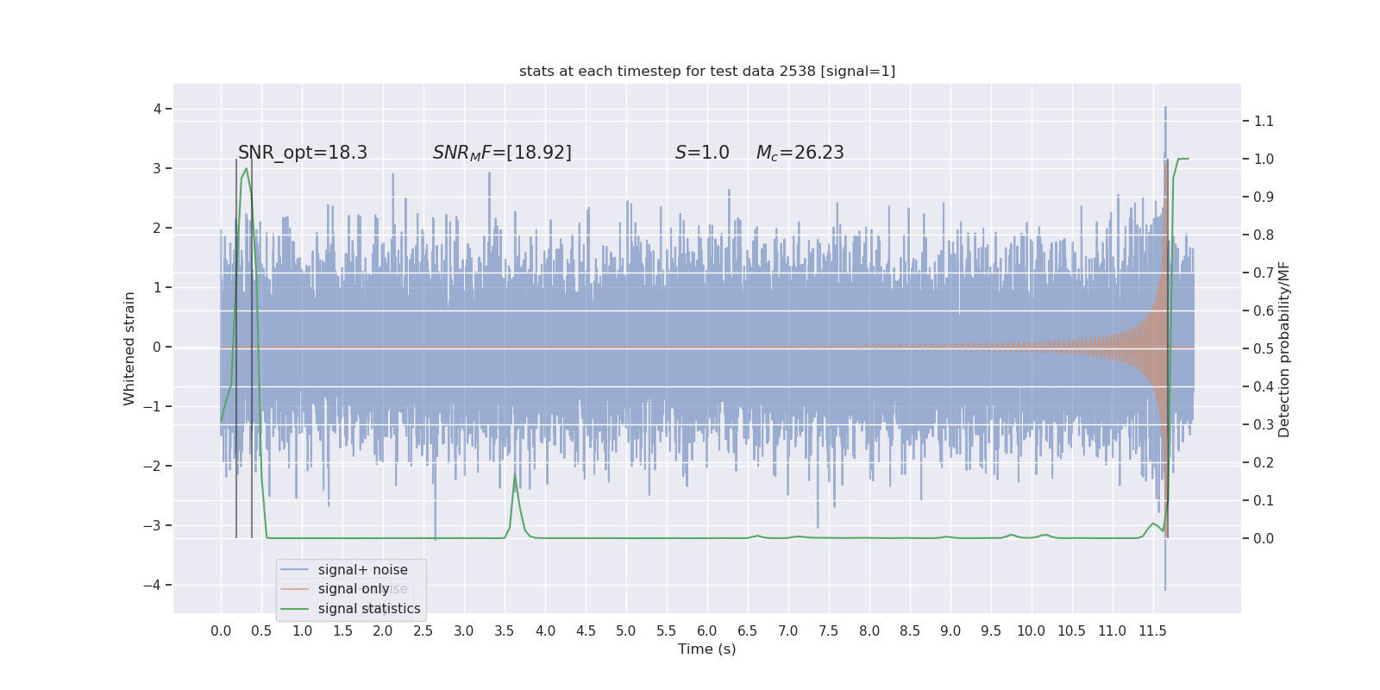Select the 5.0 time axis tick label
Screen dimensions: 1380x690
(626, 630)
